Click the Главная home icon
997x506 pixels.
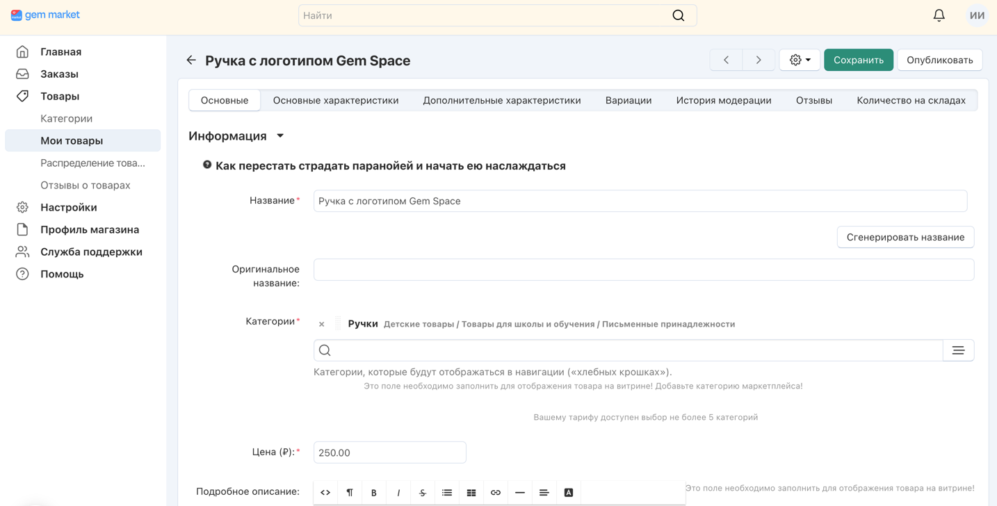coord(22,51)
